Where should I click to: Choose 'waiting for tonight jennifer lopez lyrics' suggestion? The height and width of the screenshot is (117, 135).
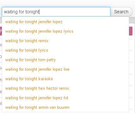coord(65,31)
